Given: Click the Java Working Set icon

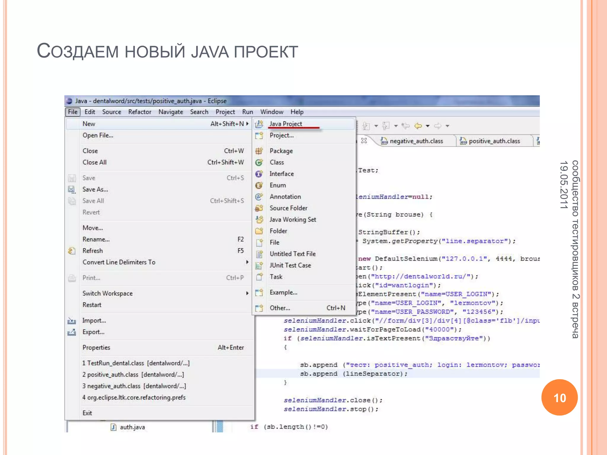Looking at the screenshot, I should 259,220.
